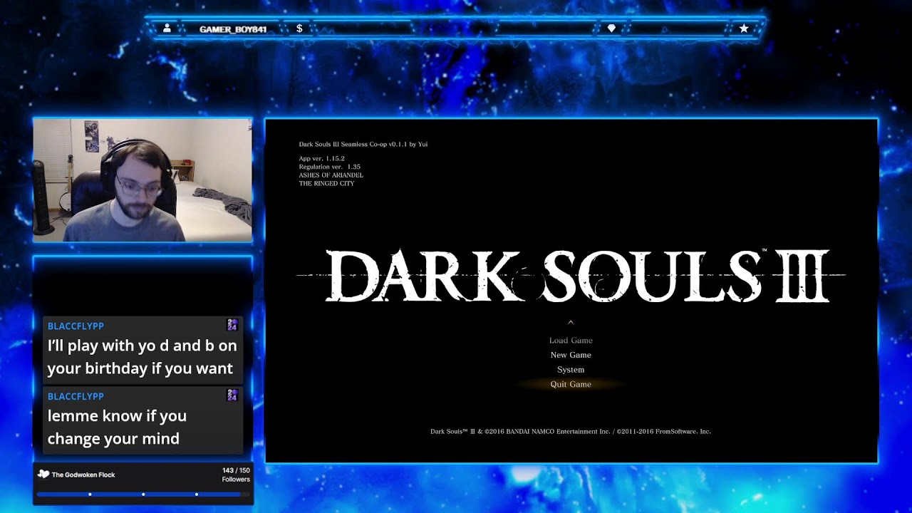This screenshot has width=912, height=513.
Task: Click BLACCFLYPP's name above "lemme know if you"
Action: click(76, 396)
